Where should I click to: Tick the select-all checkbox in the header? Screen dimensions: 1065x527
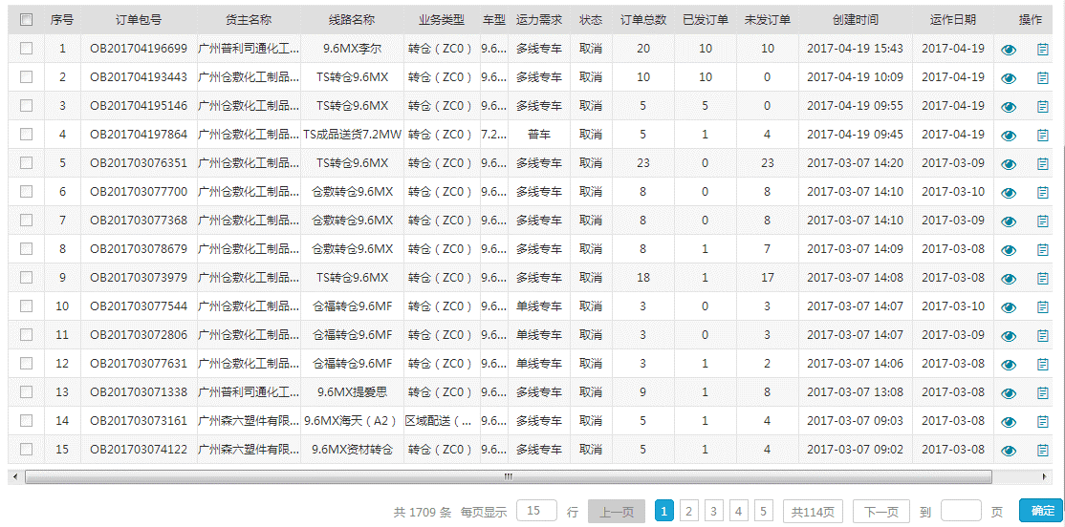click(26, 19)
